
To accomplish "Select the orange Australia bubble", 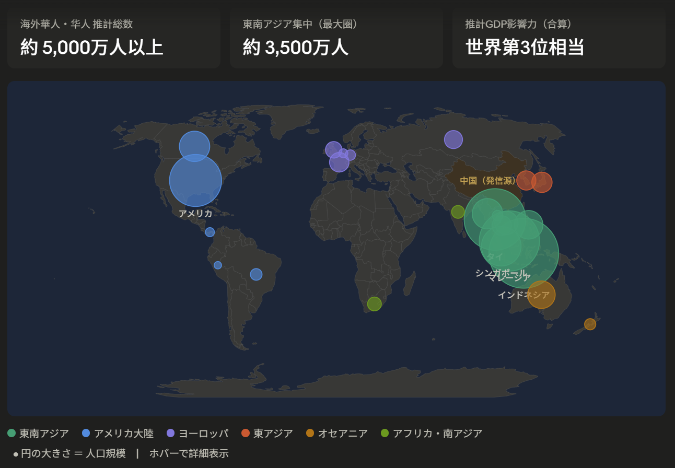I will 541,295.
